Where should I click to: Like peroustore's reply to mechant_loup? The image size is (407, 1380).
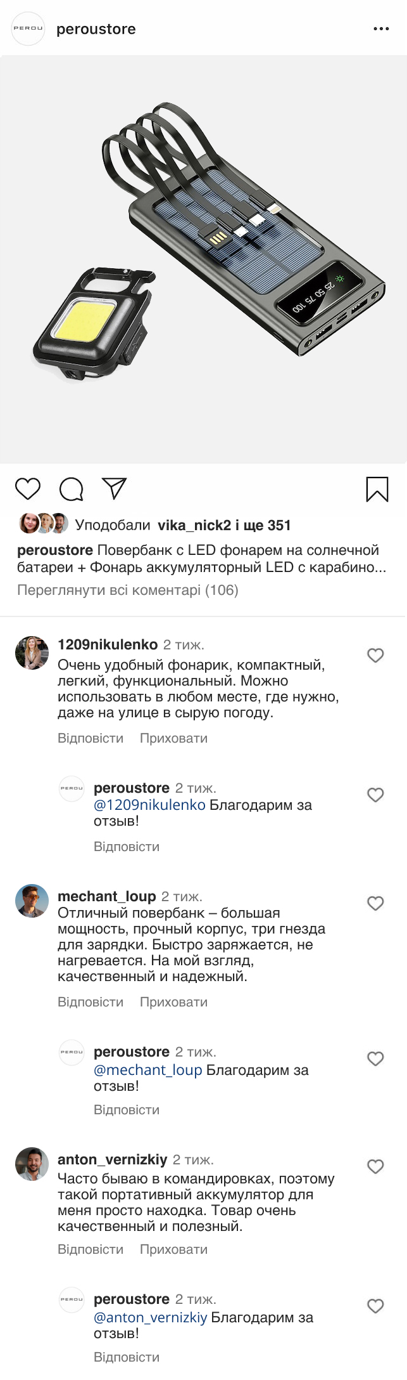point(375,1058)
